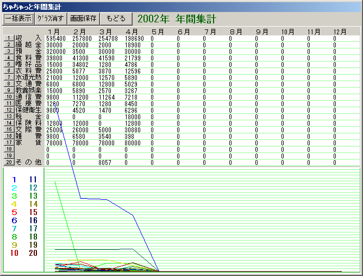Click legend number 12 in the graph key

33,188
